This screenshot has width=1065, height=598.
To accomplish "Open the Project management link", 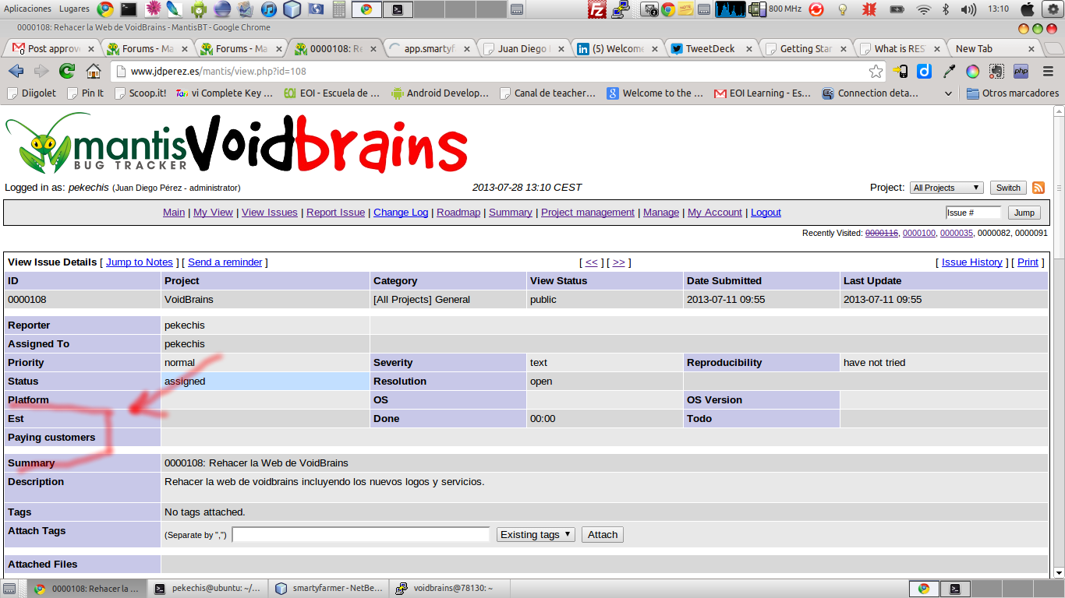I will pyautogui.click(x=588, y=212).
